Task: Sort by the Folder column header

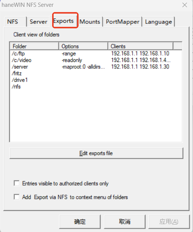Action: point(34,46)
